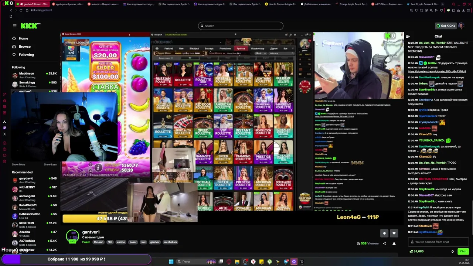Click the green Chat send button
The image size is (473, 266).
point(463,251)
